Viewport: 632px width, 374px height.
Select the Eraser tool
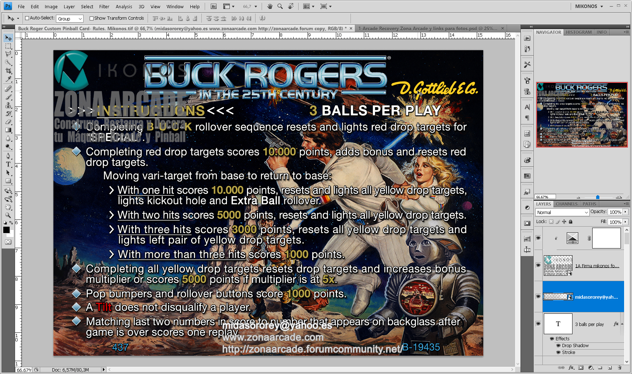(8, 122)
